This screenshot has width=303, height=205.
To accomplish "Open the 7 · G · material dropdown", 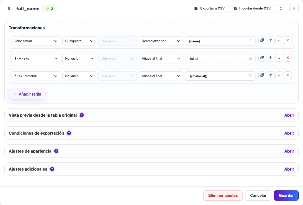I will (36, 76).
